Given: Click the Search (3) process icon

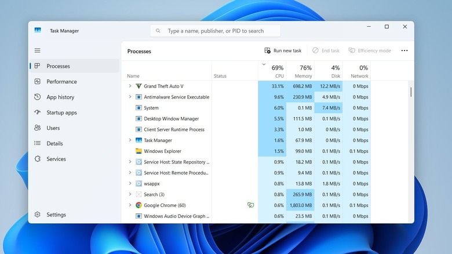Looking at the screenshot, I should 138,194.
